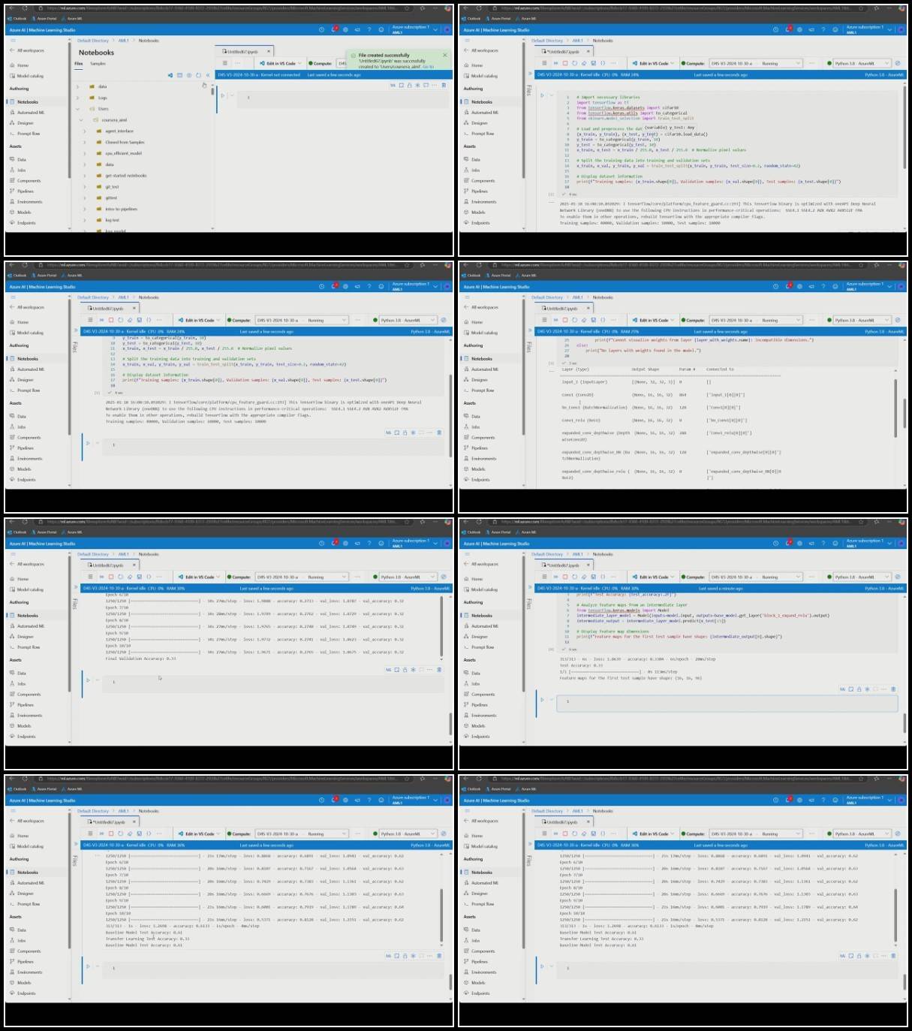Collapse the file explorer with double-chevron icon
912x1031 pixels.
coord(208,75)
